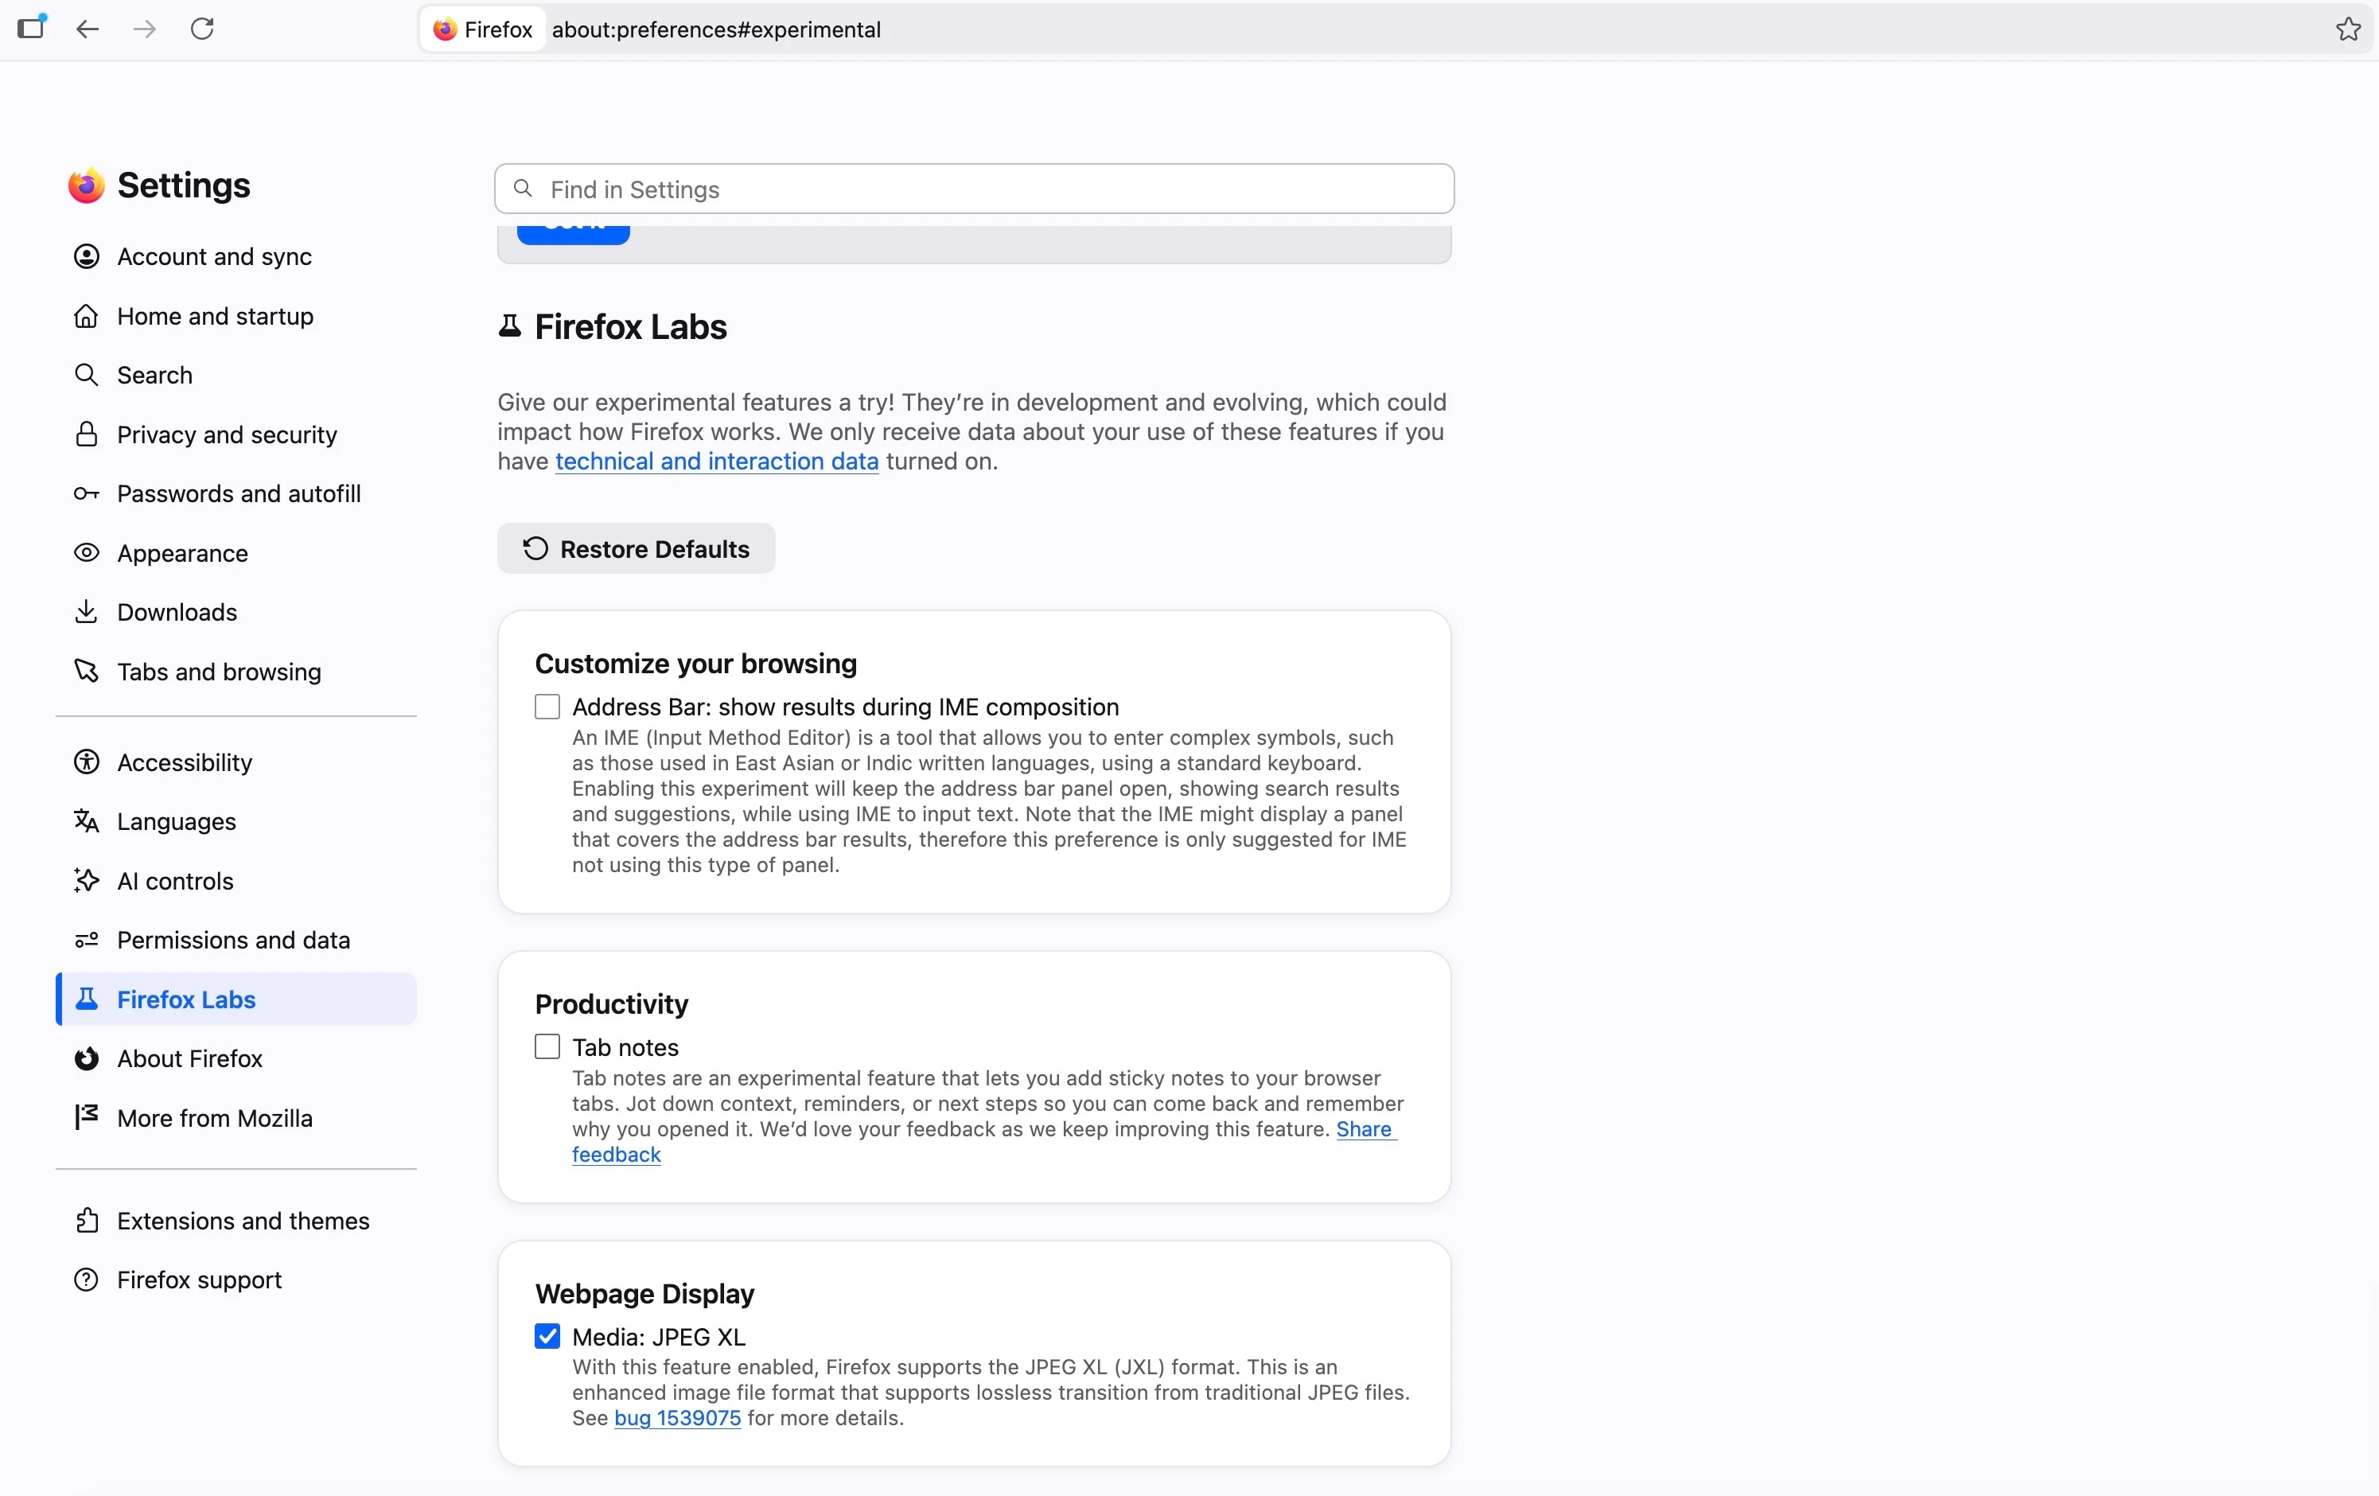This screenshot has width=2379, height=1496.
Task: Click the magnifier icon in Find in Settings
Action: (524, 189)
